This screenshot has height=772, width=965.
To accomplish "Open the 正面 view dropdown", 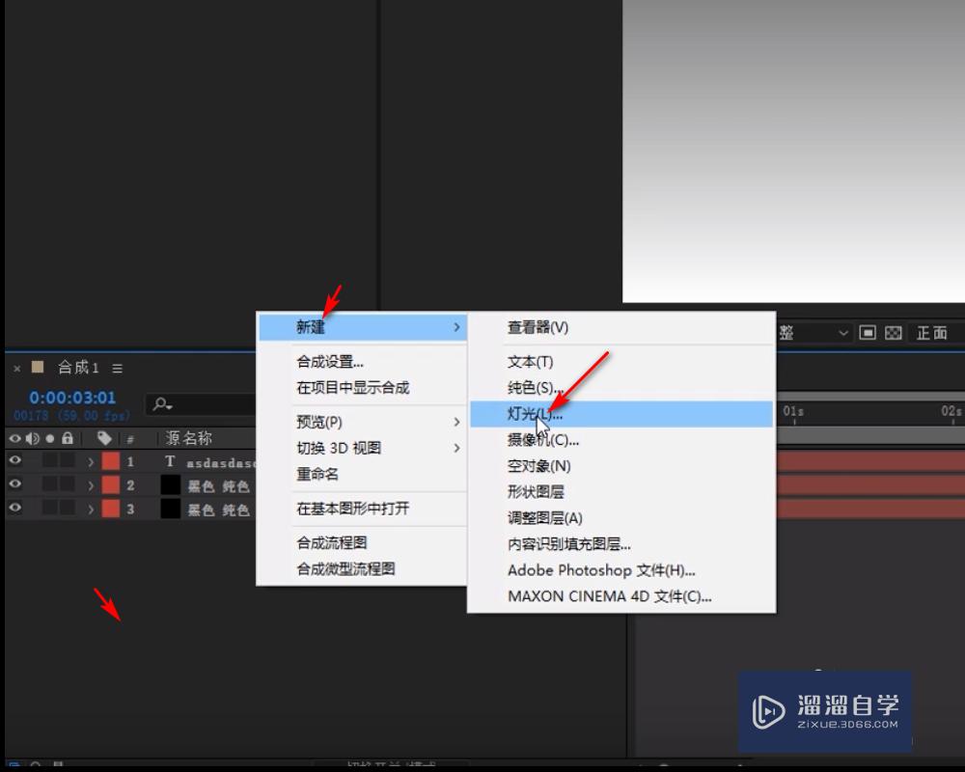I will 932,333.
